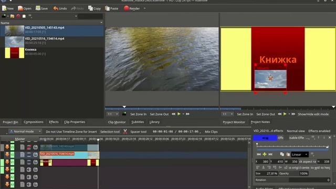336x189 pixels.
Task: Toggle Show/Hide edit mode
Action: (313, 114)
